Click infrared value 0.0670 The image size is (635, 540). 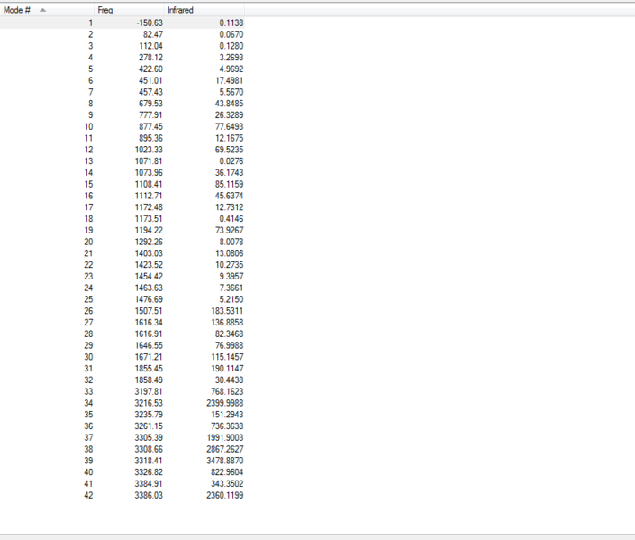(231, 34)
